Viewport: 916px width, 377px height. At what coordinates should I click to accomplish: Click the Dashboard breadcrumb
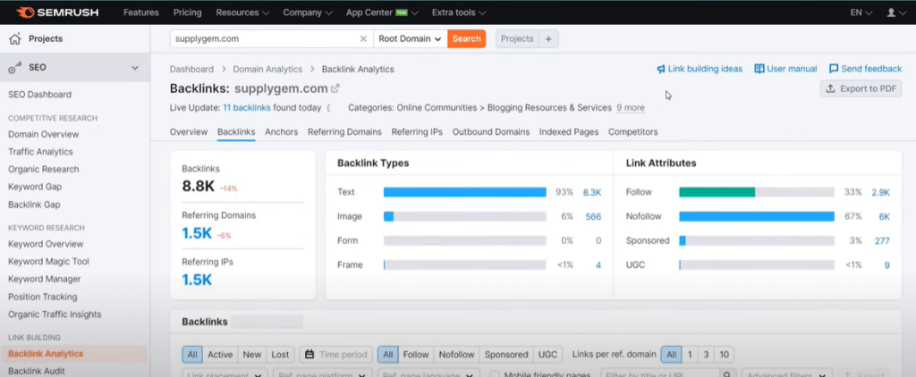[191, 69]
